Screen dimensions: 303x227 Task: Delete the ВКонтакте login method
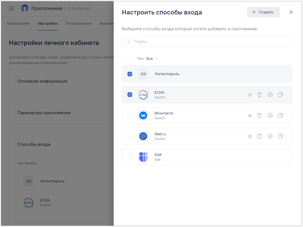pyautogui.click(x=259, y=116)
